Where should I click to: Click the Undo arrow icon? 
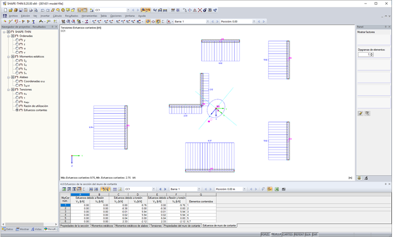tap(42, 10)
